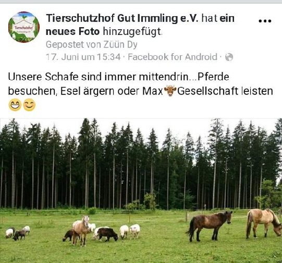Click the Tierschutzhof round profile picture

pos(24,27)
